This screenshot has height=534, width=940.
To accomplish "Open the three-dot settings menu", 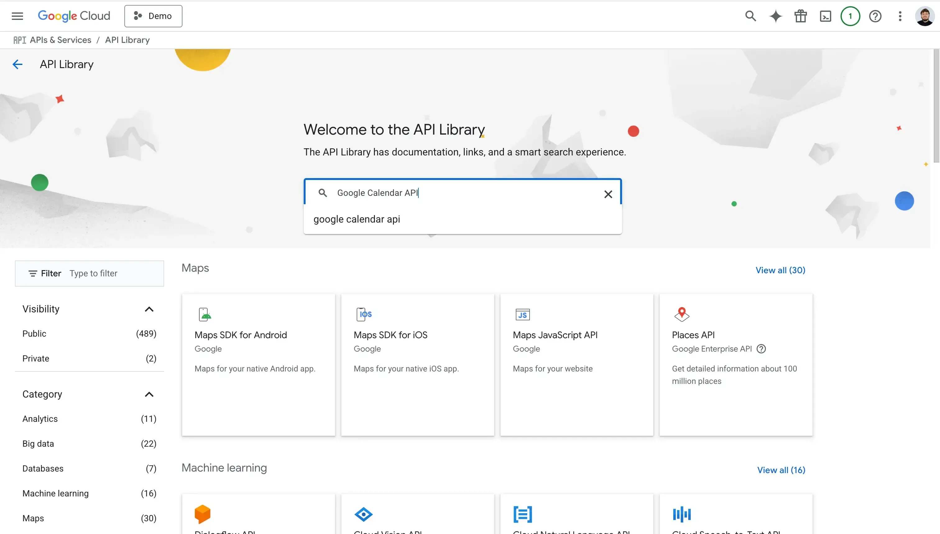I will [x=900, y=16].
